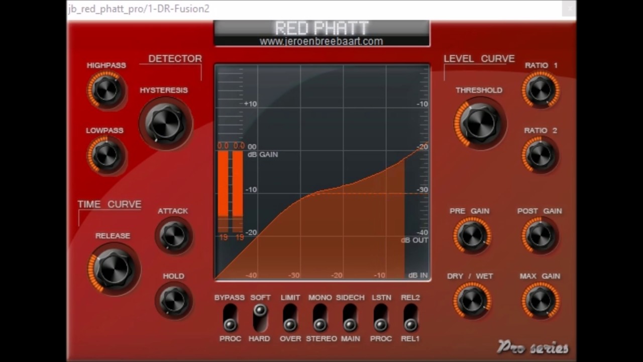
Task: Toggle the LIMIT / OVER switch
Action: point(290,318)
